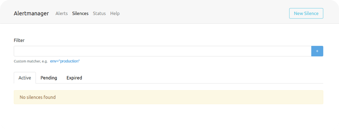The width and height of the screenshot is (339, 130).
Task: Click the New Silence button
Action: point(306,13)
